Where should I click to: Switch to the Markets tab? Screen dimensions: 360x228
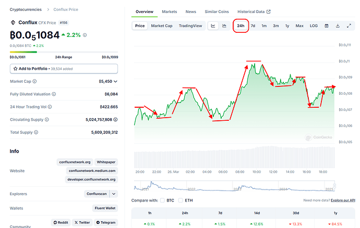coord(170,11)
